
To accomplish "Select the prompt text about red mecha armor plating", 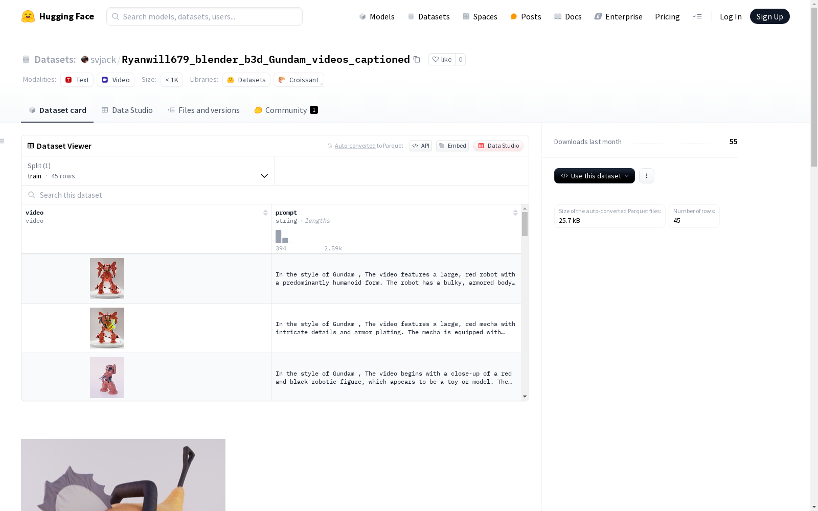I will pos(396,328).
